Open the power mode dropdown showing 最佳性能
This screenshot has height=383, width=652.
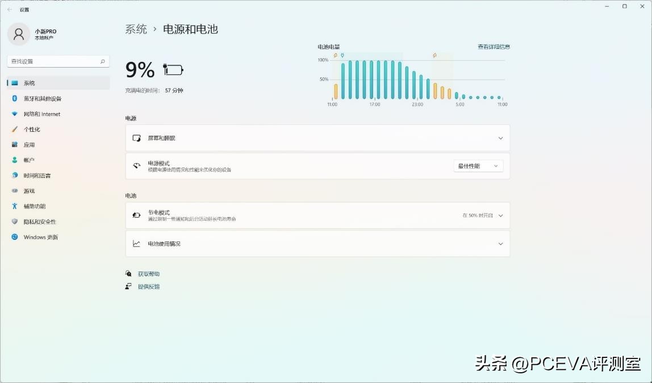[x=478, y=165]
